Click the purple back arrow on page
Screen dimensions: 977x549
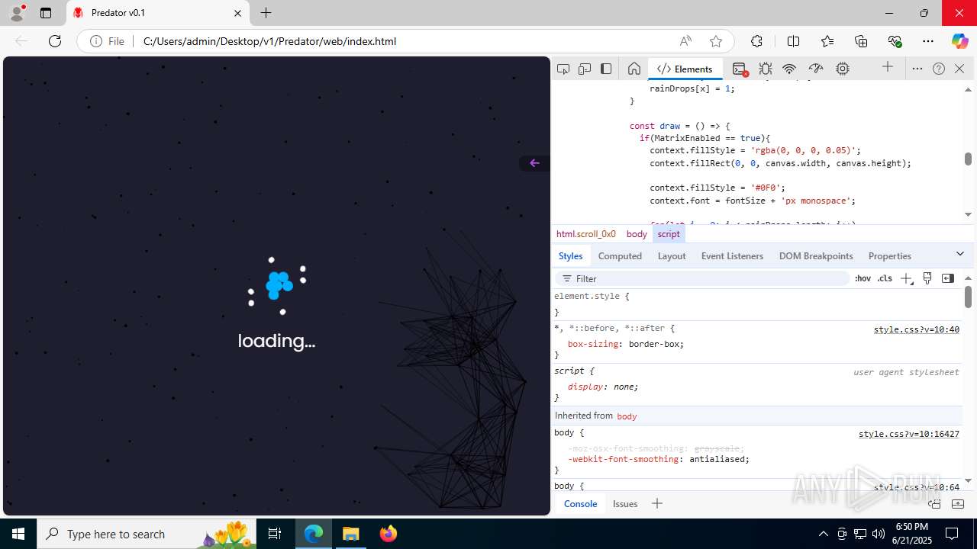tap(534, 162)
